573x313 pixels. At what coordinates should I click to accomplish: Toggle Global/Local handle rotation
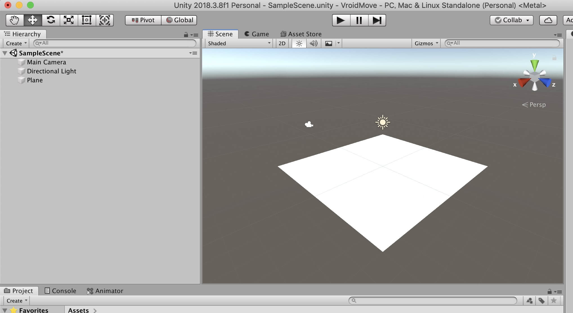click(179, 20)
